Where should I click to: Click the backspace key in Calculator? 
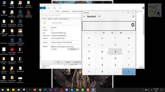click(129, 38)
